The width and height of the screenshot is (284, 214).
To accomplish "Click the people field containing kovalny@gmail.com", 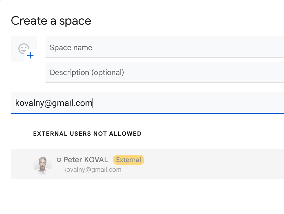I will 162,103.
